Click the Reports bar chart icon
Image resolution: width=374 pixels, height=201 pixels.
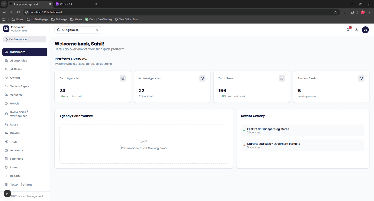coord(6,176)
